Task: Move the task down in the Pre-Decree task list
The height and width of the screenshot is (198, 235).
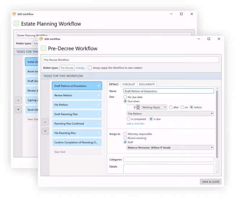Action: [x=45, y=131]
